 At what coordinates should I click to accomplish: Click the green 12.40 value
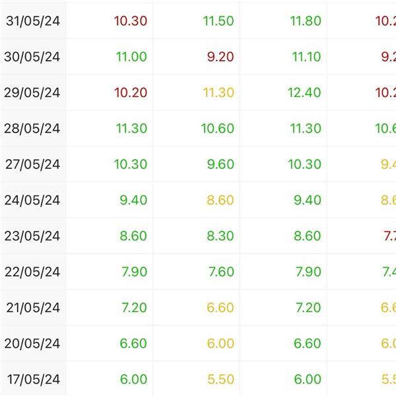[x=304, y=92]
